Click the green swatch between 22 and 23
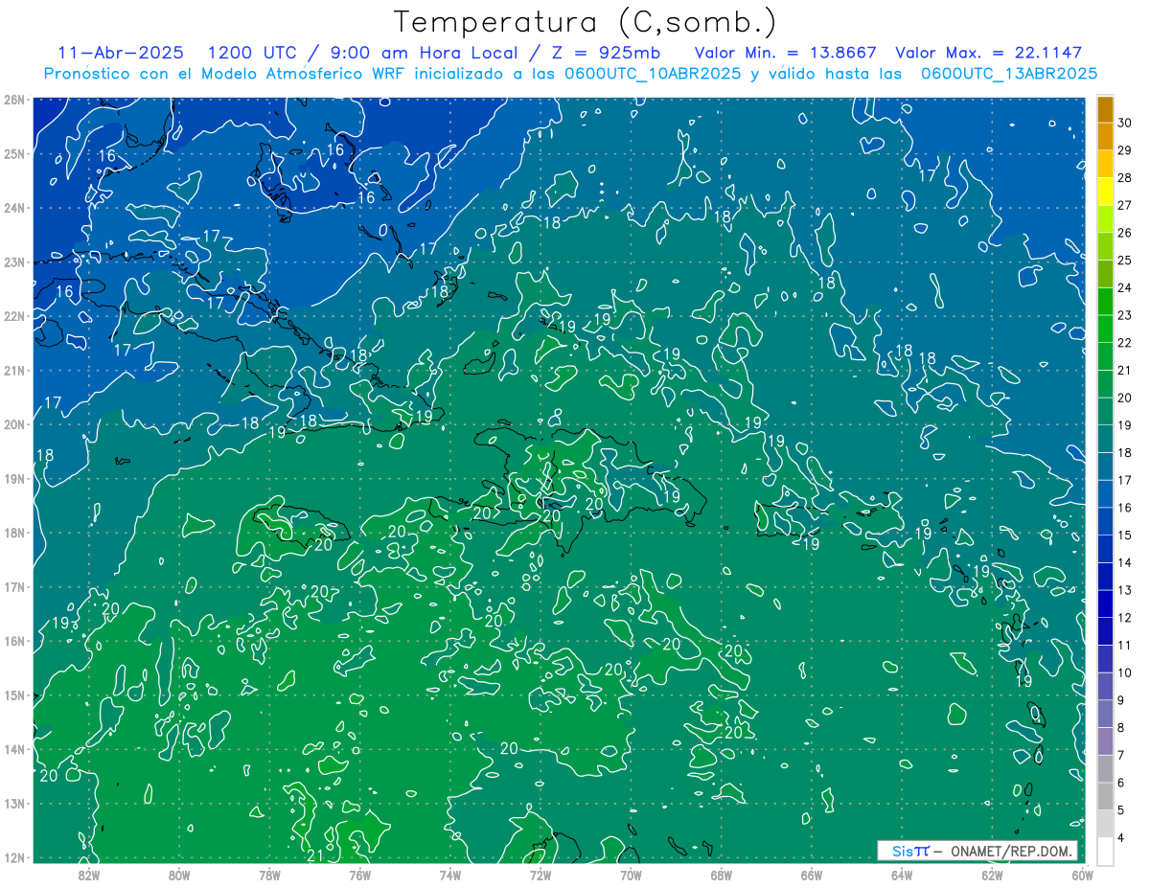Image resolution: width=1150 pixels, height=888 pixels. (1105, 329)
